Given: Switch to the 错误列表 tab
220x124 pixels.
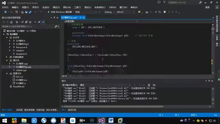Looking at the screenshot, I should tap(72, 110).
